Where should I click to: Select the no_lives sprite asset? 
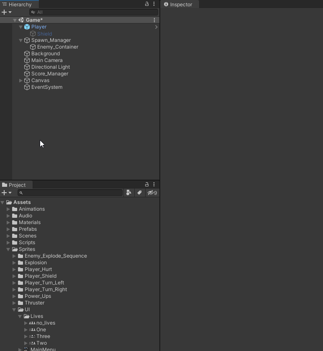tap(46, 323)
